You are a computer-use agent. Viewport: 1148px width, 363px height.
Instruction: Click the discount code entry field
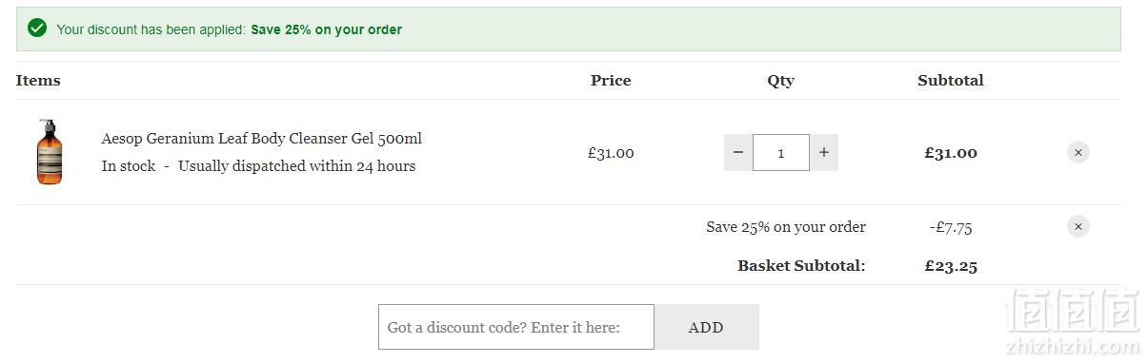point(516,327)
